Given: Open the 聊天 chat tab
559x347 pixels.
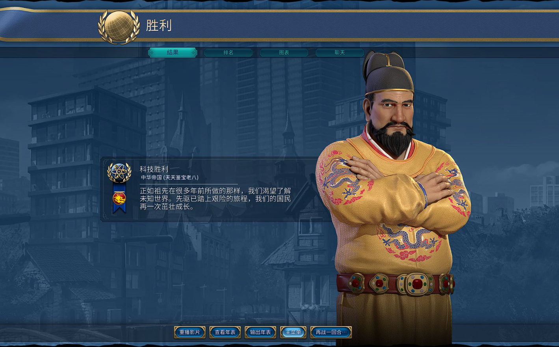Looking at the screenshot, I should [340, 52].
